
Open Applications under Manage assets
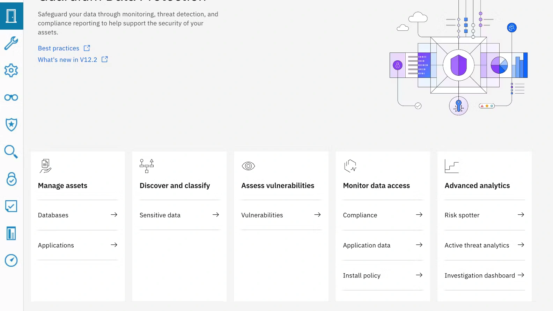[78, 245]
